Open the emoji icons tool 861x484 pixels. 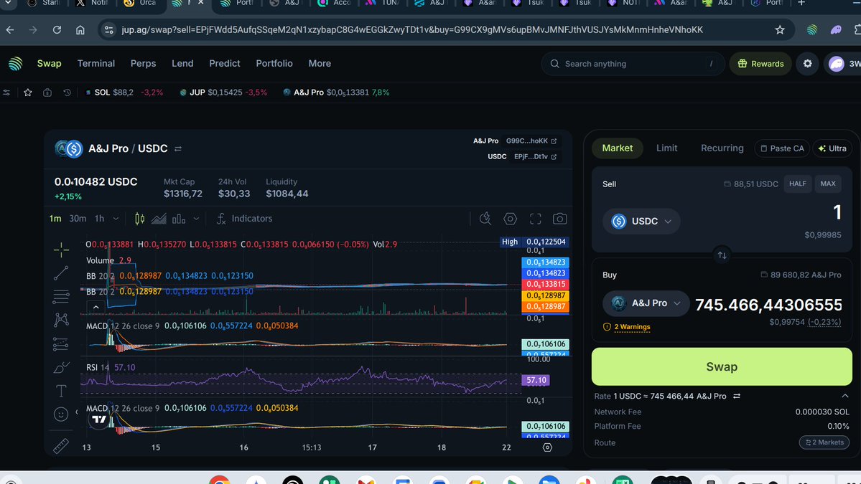pos(61,414)
